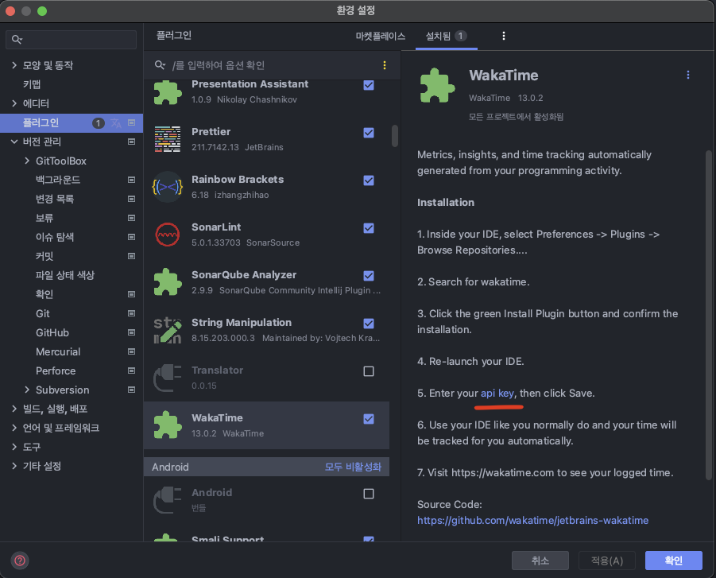This screenshot has width=716, height=578.
Task: Open the api key link
Action: click(497, 394)
